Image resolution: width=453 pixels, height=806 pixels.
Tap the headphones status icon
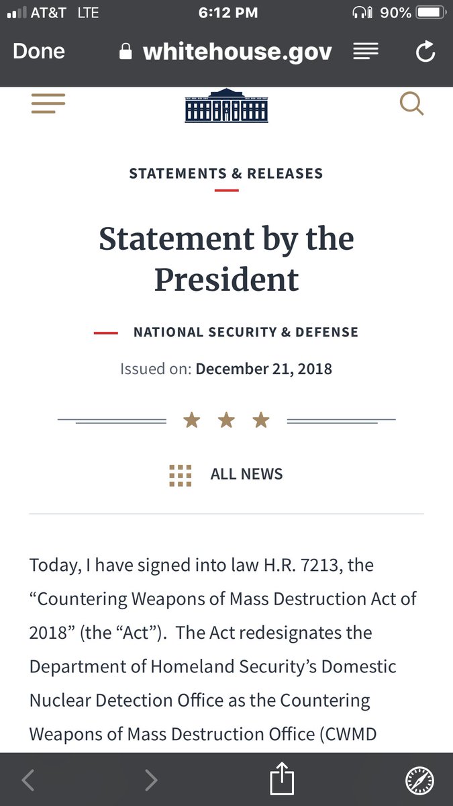tap(362, 12)
